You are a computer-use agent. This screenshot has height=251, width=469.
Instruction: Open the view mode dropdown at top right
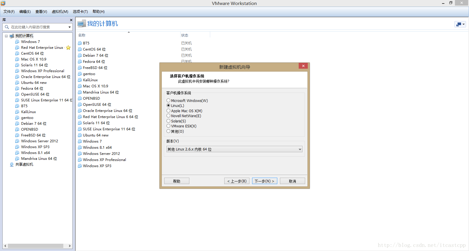(x=460, y=24)
